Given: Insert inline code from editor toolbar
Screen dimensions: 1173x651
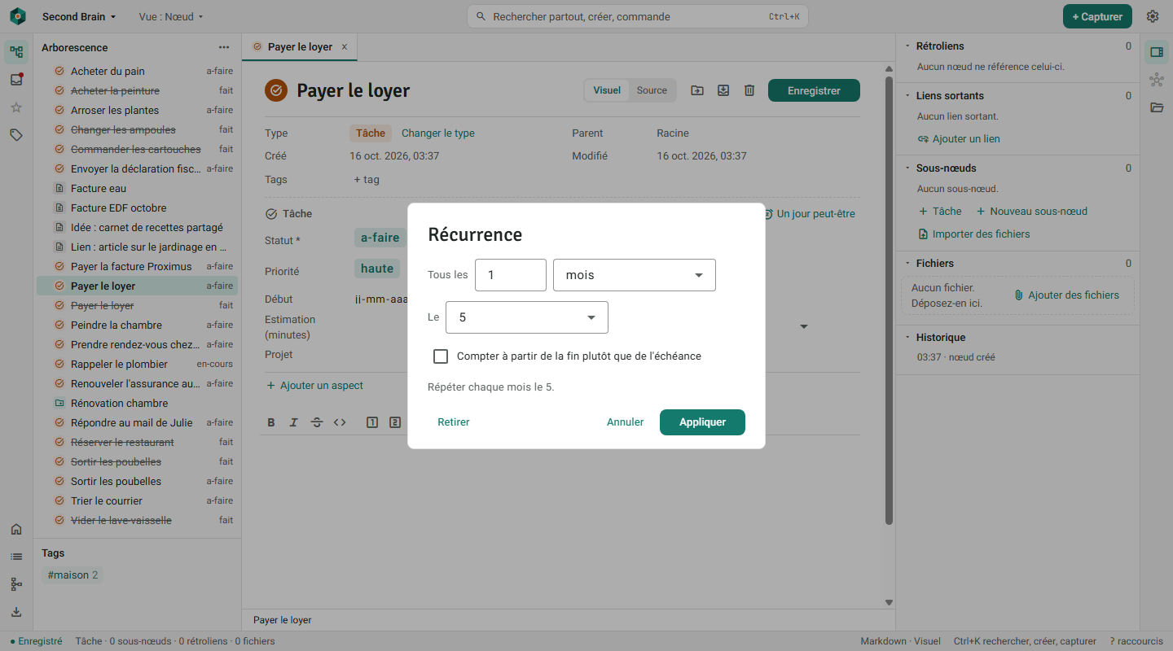Looking at the screenshot, I should point(340,422).
